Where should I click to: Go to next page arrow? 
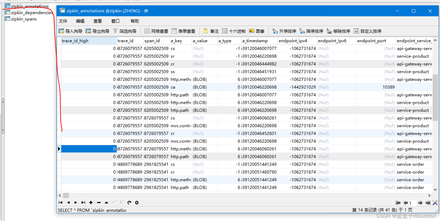[x=420, y=203]
